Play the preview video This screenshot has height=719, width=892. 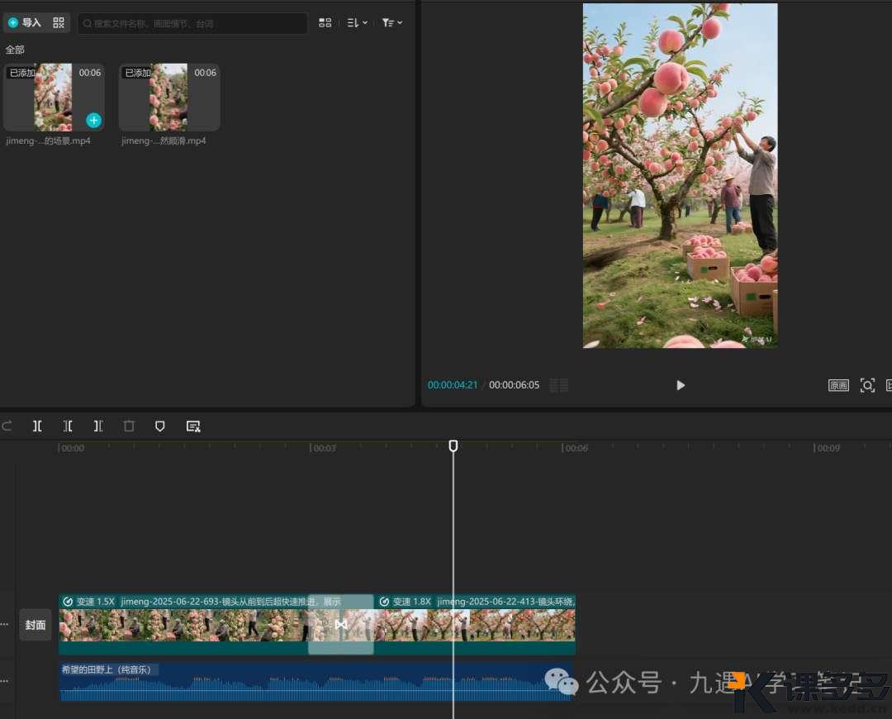click(x=681, y=385)
